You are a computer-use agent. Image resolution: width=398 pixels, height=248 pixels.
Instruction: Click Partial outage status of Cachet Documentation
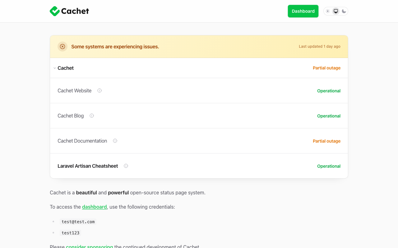(326, 141)
